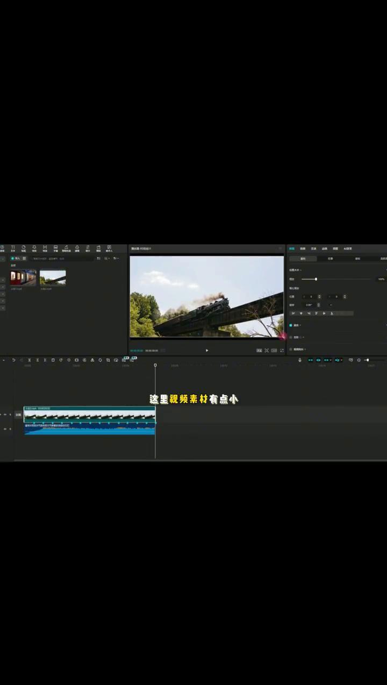Click the align horizontal center icon
This screenshot has width=387, height=685.
[301, 313]
